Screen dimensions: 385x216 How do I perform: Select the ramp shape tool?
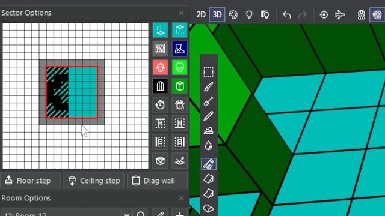click(209, 179)
